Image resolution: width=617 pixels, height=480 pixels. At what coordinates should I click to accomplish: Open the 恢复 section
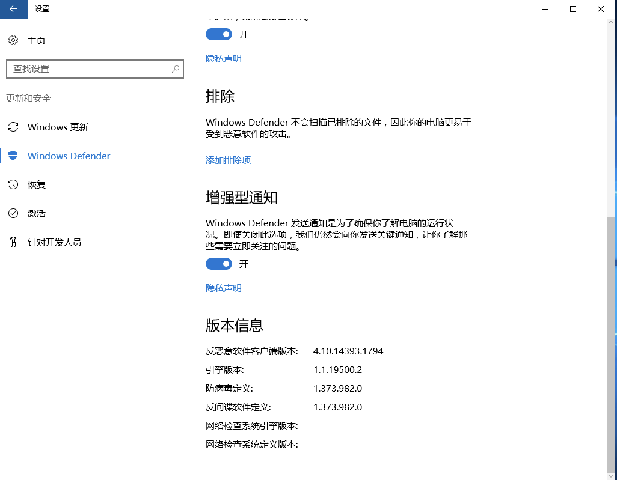tap(37, 184)
